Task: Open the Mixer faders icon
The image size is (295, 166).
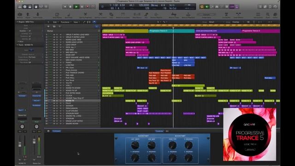Action: (41, 7)
